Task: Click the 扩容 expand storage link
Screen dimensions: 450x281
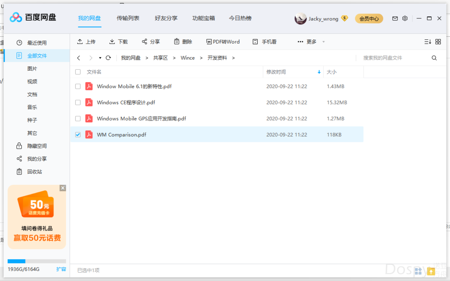Action: coord(61,269)
